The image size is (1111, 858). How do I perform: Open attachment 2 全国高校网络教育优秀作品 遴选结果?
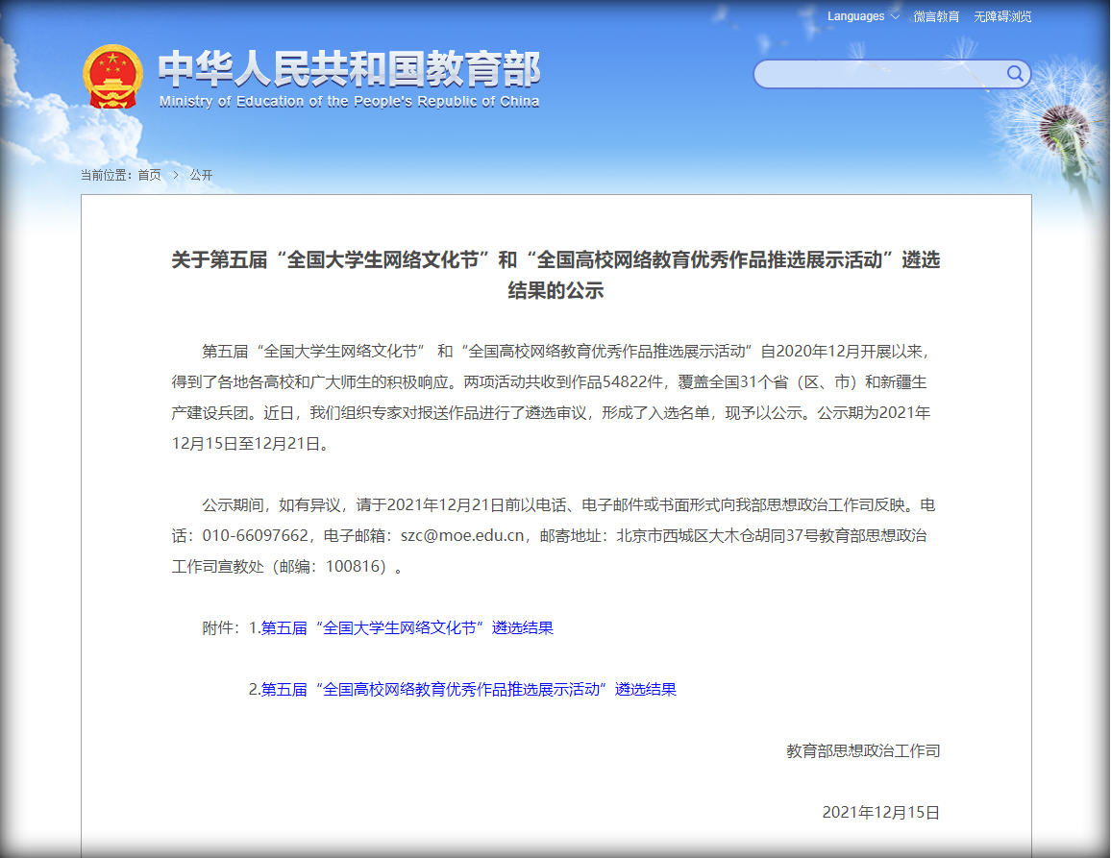coord(468,690)
